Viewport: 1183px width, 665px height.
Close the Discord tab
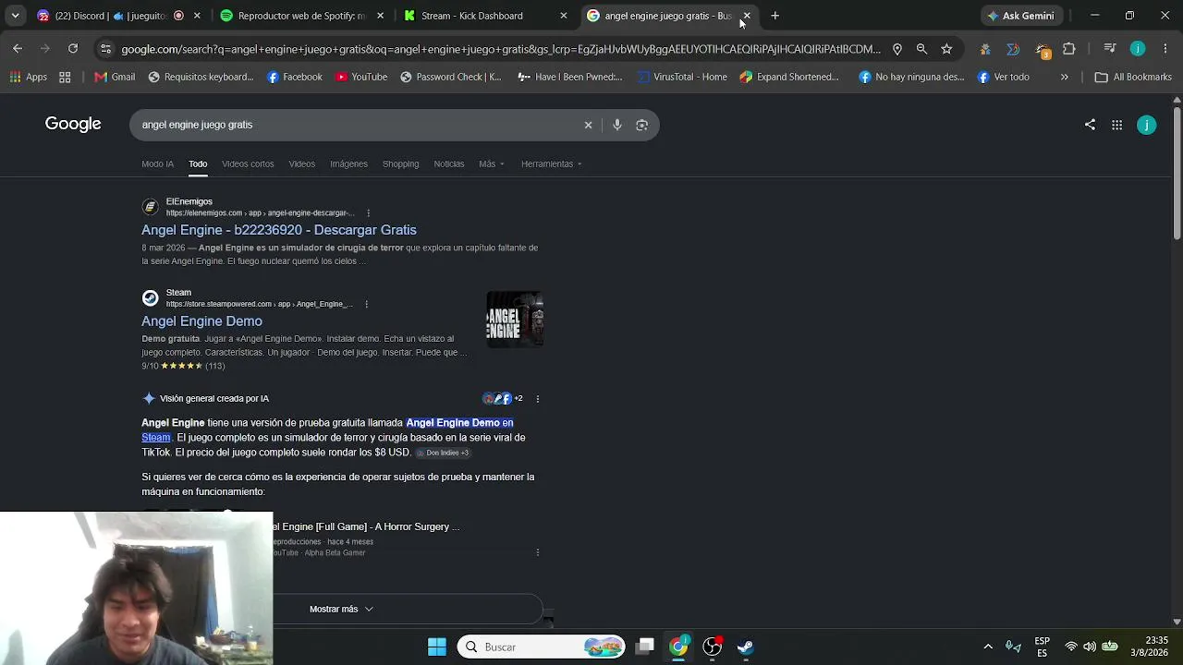[x=197, y=16]
